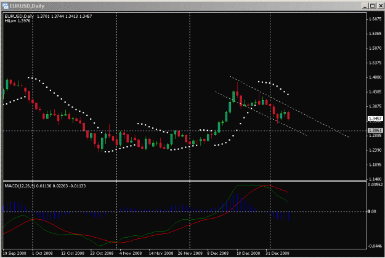Click the 1.6365 price axis label
Viewport: 385px width, 258px height.
[x=375, y=34]
